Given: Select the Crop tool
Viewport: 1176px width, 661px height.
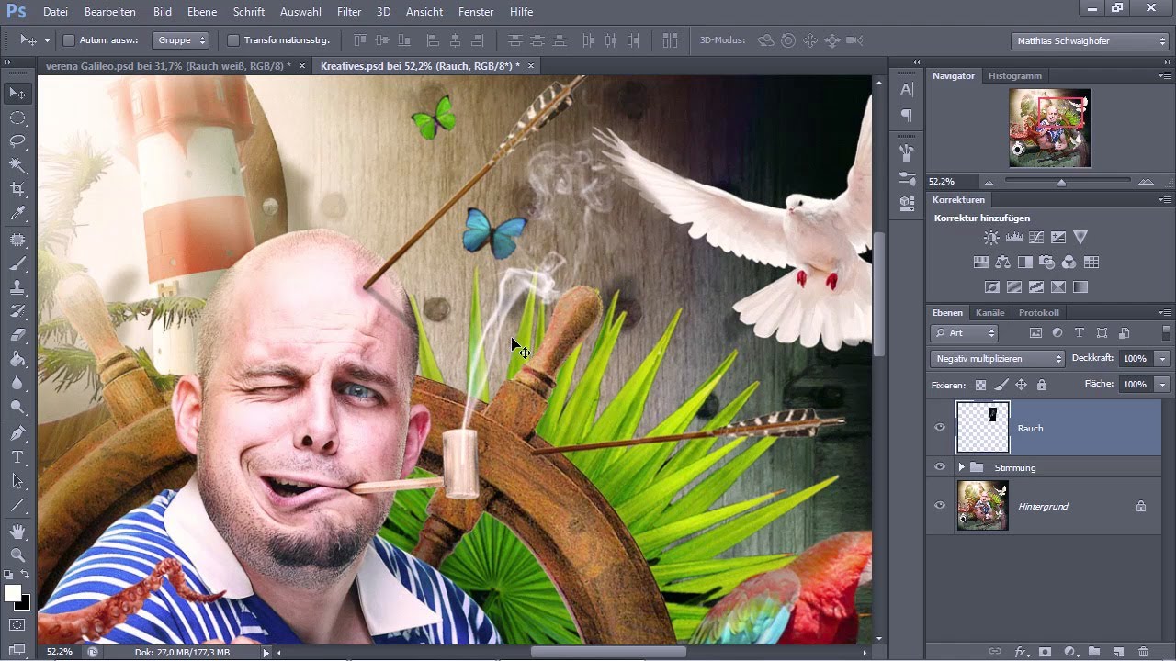Looking at the screenshot, I should tap(17, 189).
